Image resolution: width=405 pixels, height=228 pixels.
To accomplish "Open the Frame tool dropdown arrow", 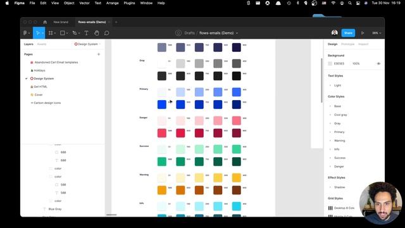I will pyautogui.click(x=55, y=34).
